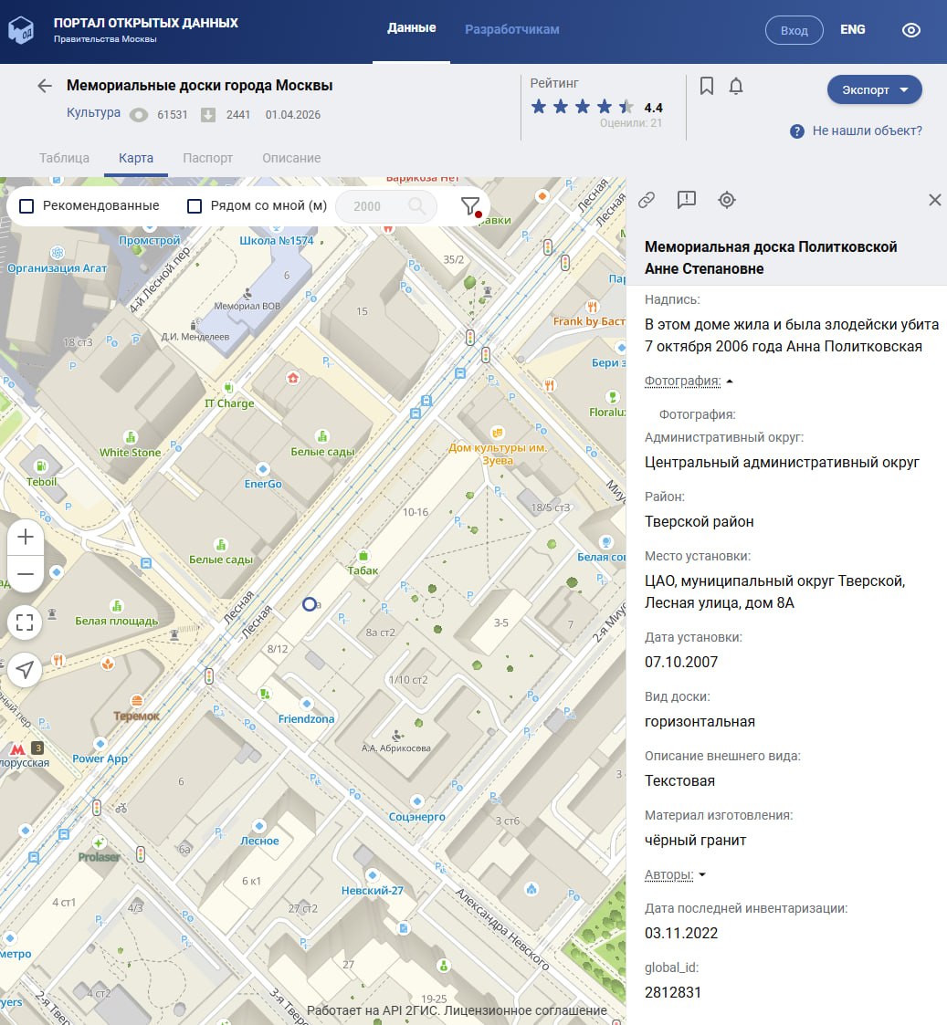Click the global_id value 2812831
The height and width of the screenshot is (1025, 947).
tap(673, 992)
